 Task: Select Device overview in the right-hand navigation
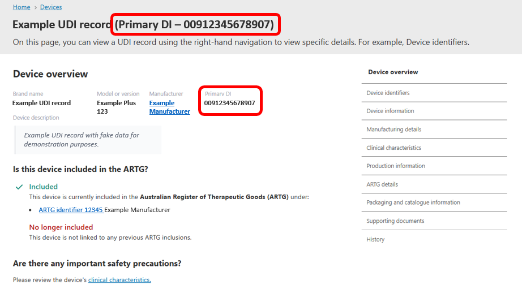[x=393, y=72]
